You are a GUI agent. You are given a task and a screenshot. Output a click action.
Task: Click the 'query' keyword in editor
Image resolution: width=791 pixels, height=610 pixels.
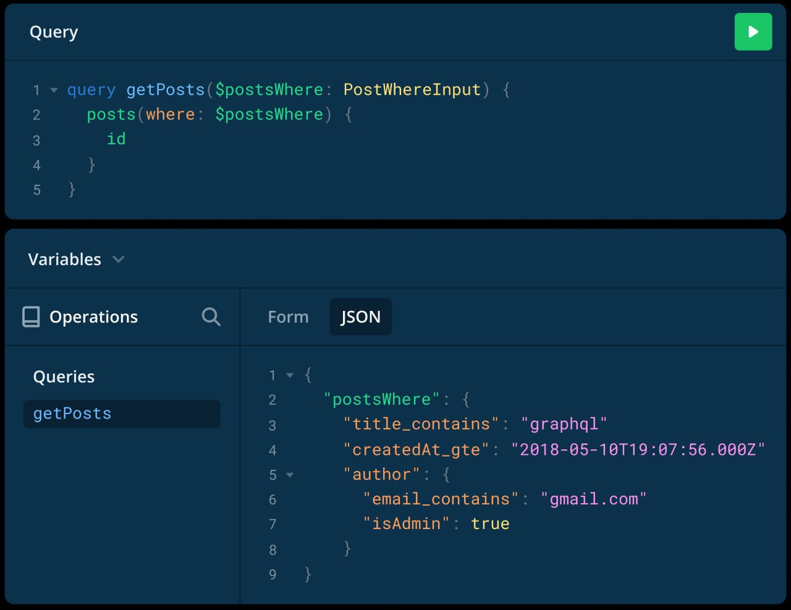[x=91, y=90]
